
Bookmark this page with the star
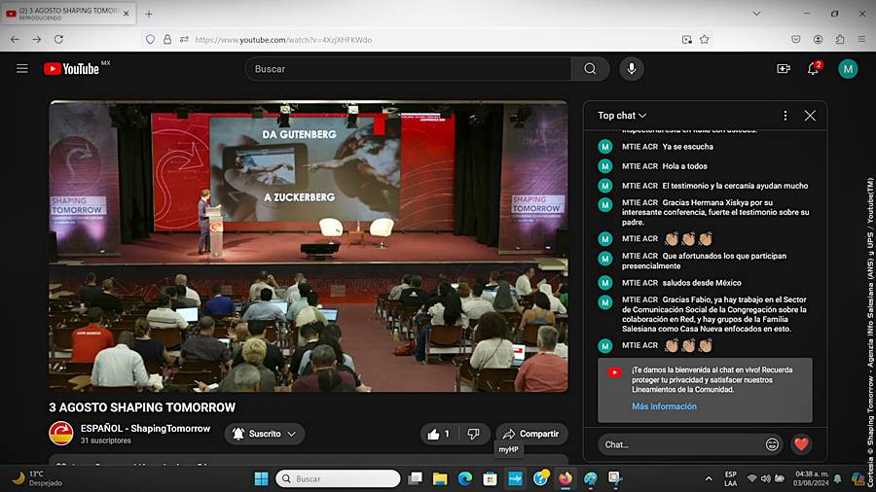tap(705, 40)
